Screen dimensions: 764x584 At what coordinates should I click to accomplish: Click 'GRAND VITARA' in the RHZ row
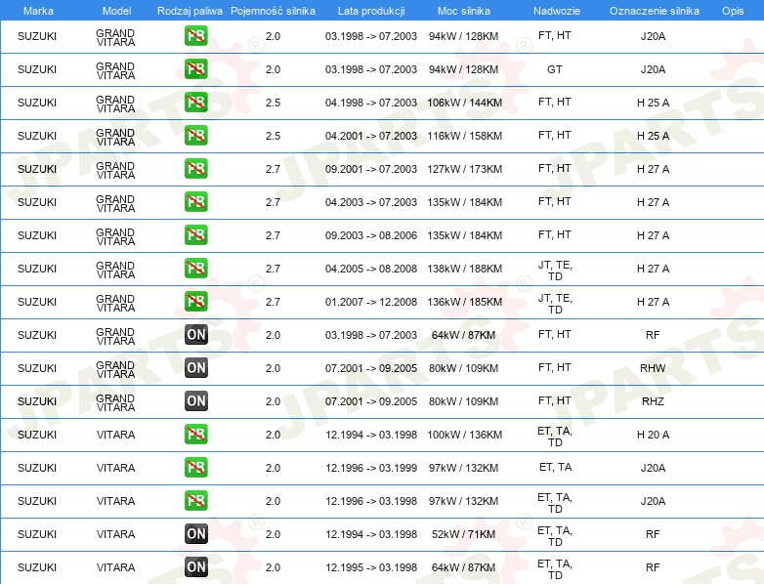click(x=115, y=402)
